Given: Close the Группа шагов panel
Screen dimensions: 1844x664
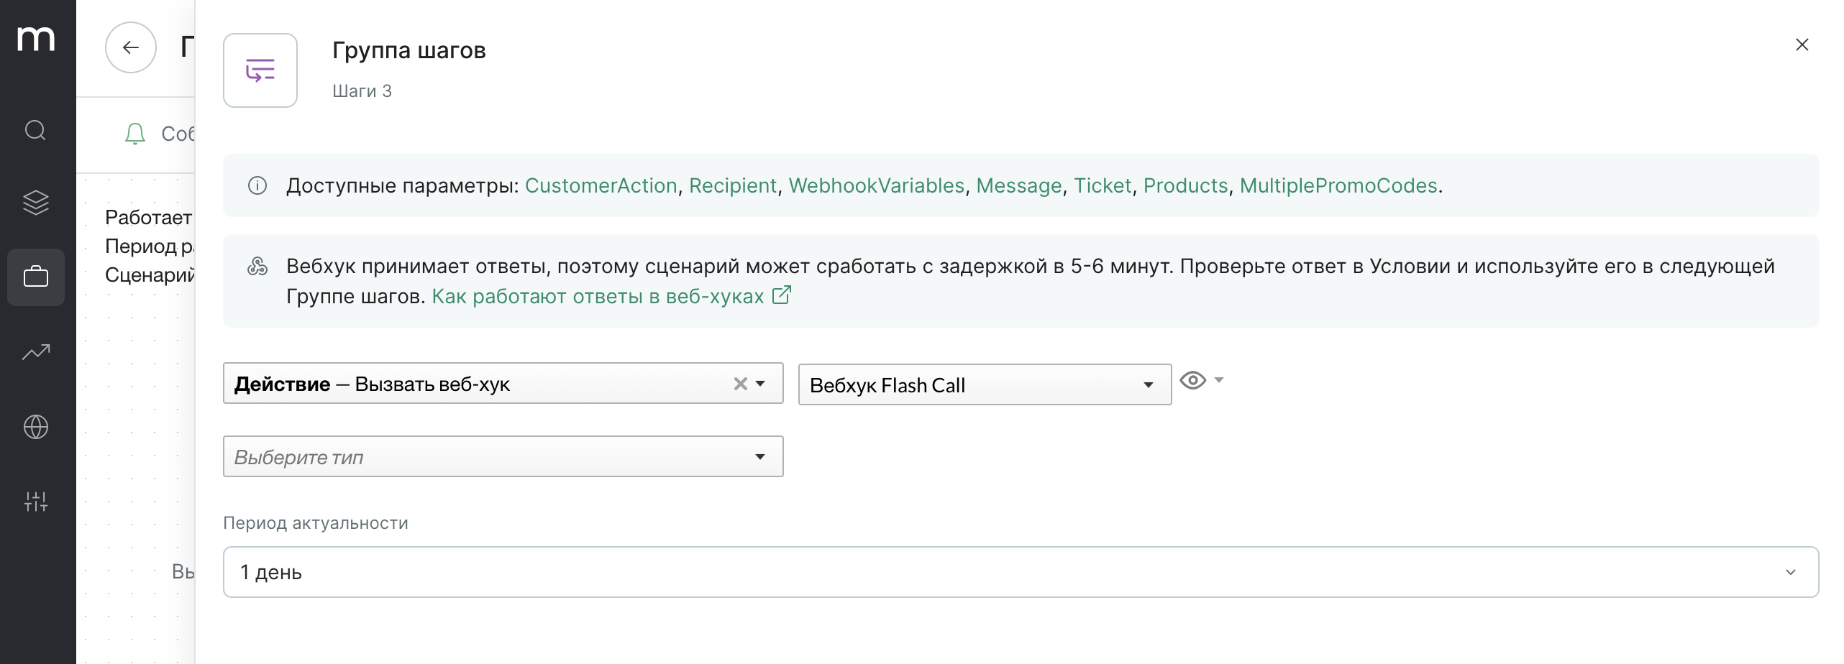Looking at the screenshot, I should tap(1802, 45).
